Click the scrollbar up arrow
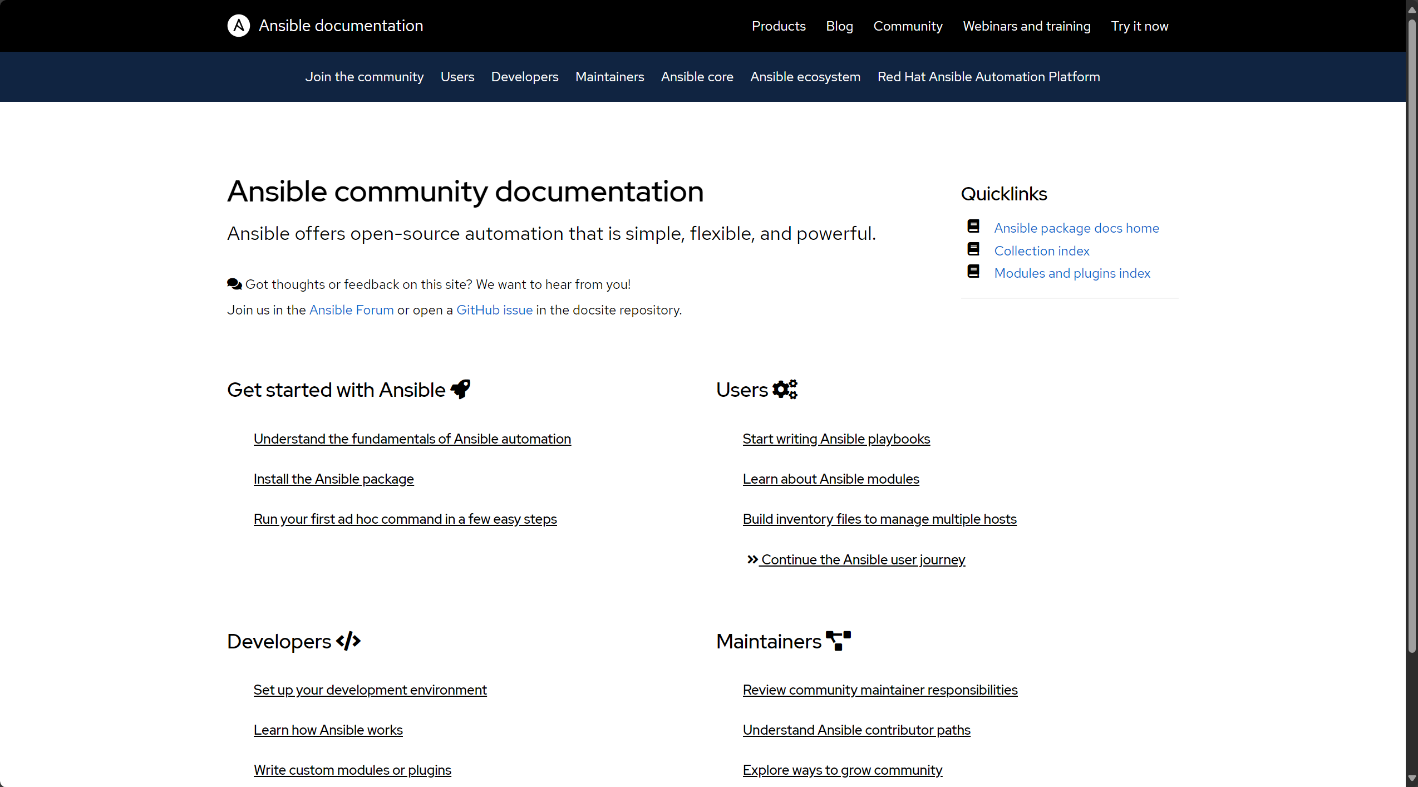Image resolution: width=1418 pixels, height=787 pixels. pos(1412,9)
